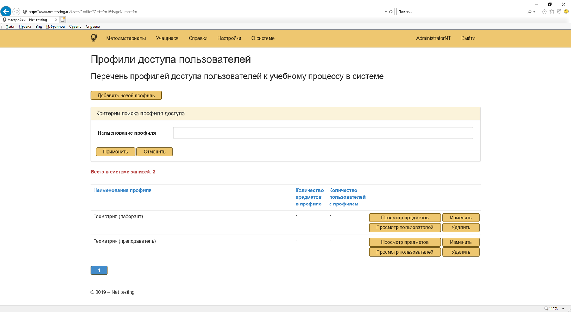
Task: Open the 115% zoom level dropdown
Action: [x=563, y=309]
